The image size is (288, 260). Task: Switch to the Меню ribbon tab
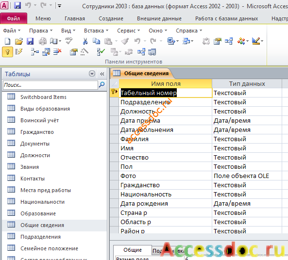43,18
